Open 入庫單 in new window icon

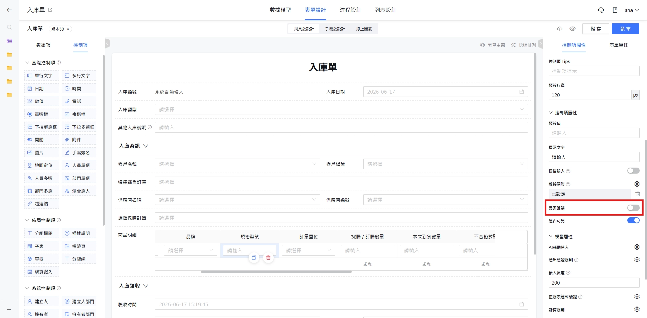click(x=50, y=10)
